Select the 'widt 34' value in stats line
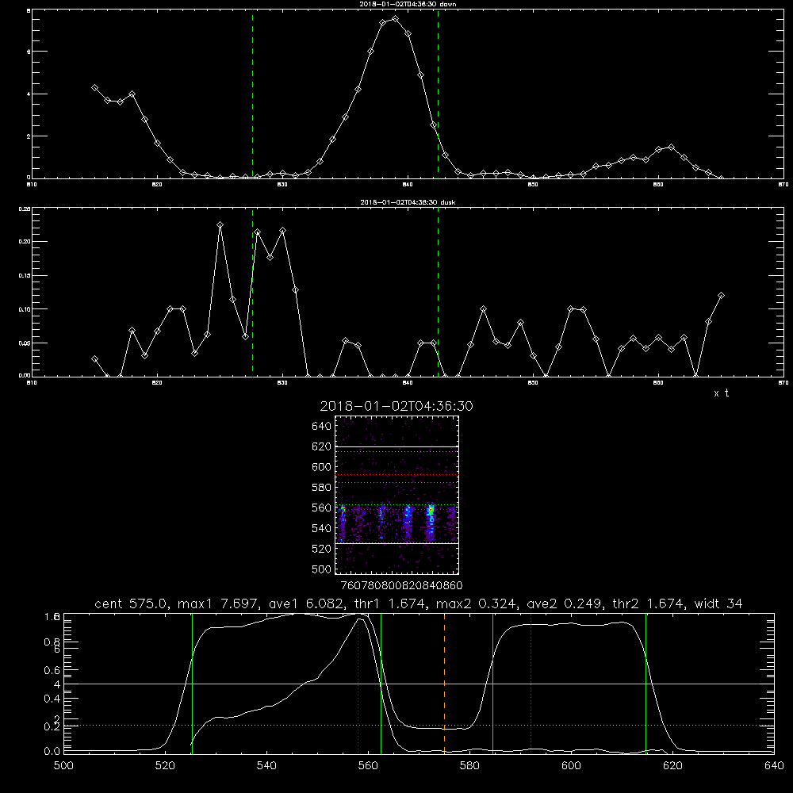The width and height of the screenshot is (793, 793). pyautogui.click(x=718, y=603)
